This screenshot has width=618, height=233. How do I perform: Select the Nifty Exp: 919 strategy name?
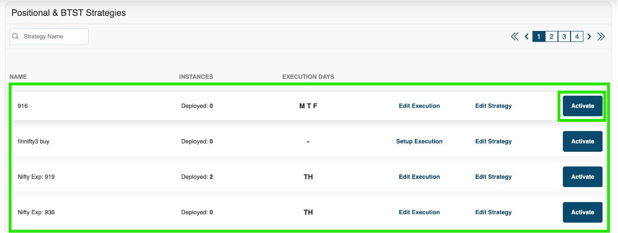pyautogui.click(x=36, y=177)
